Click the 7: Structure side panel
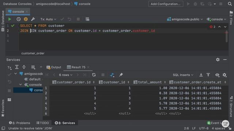Screen dimensions: 234x131 (x=231, y=107)
